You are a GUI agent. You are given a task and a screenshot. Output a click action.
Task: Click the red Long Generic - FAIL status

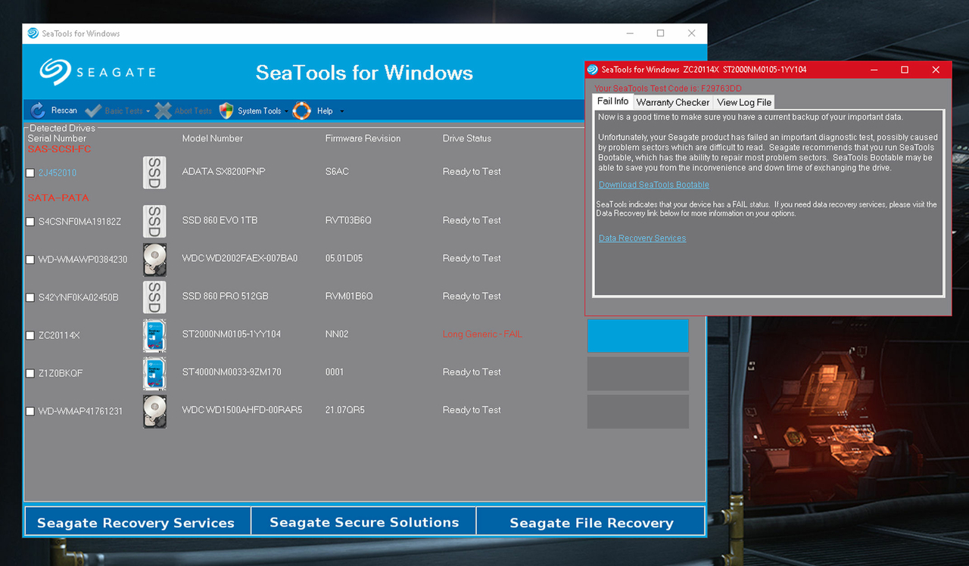click(x=482, y=334)
